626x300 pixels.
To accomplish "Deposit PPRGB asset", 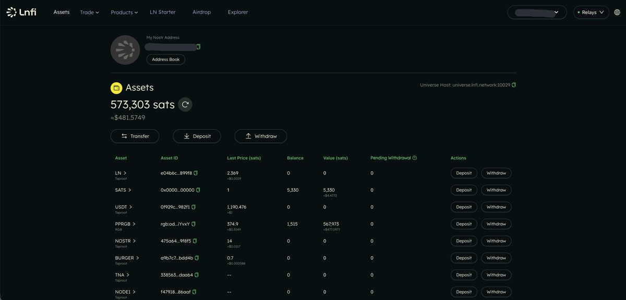I will 464,224.
